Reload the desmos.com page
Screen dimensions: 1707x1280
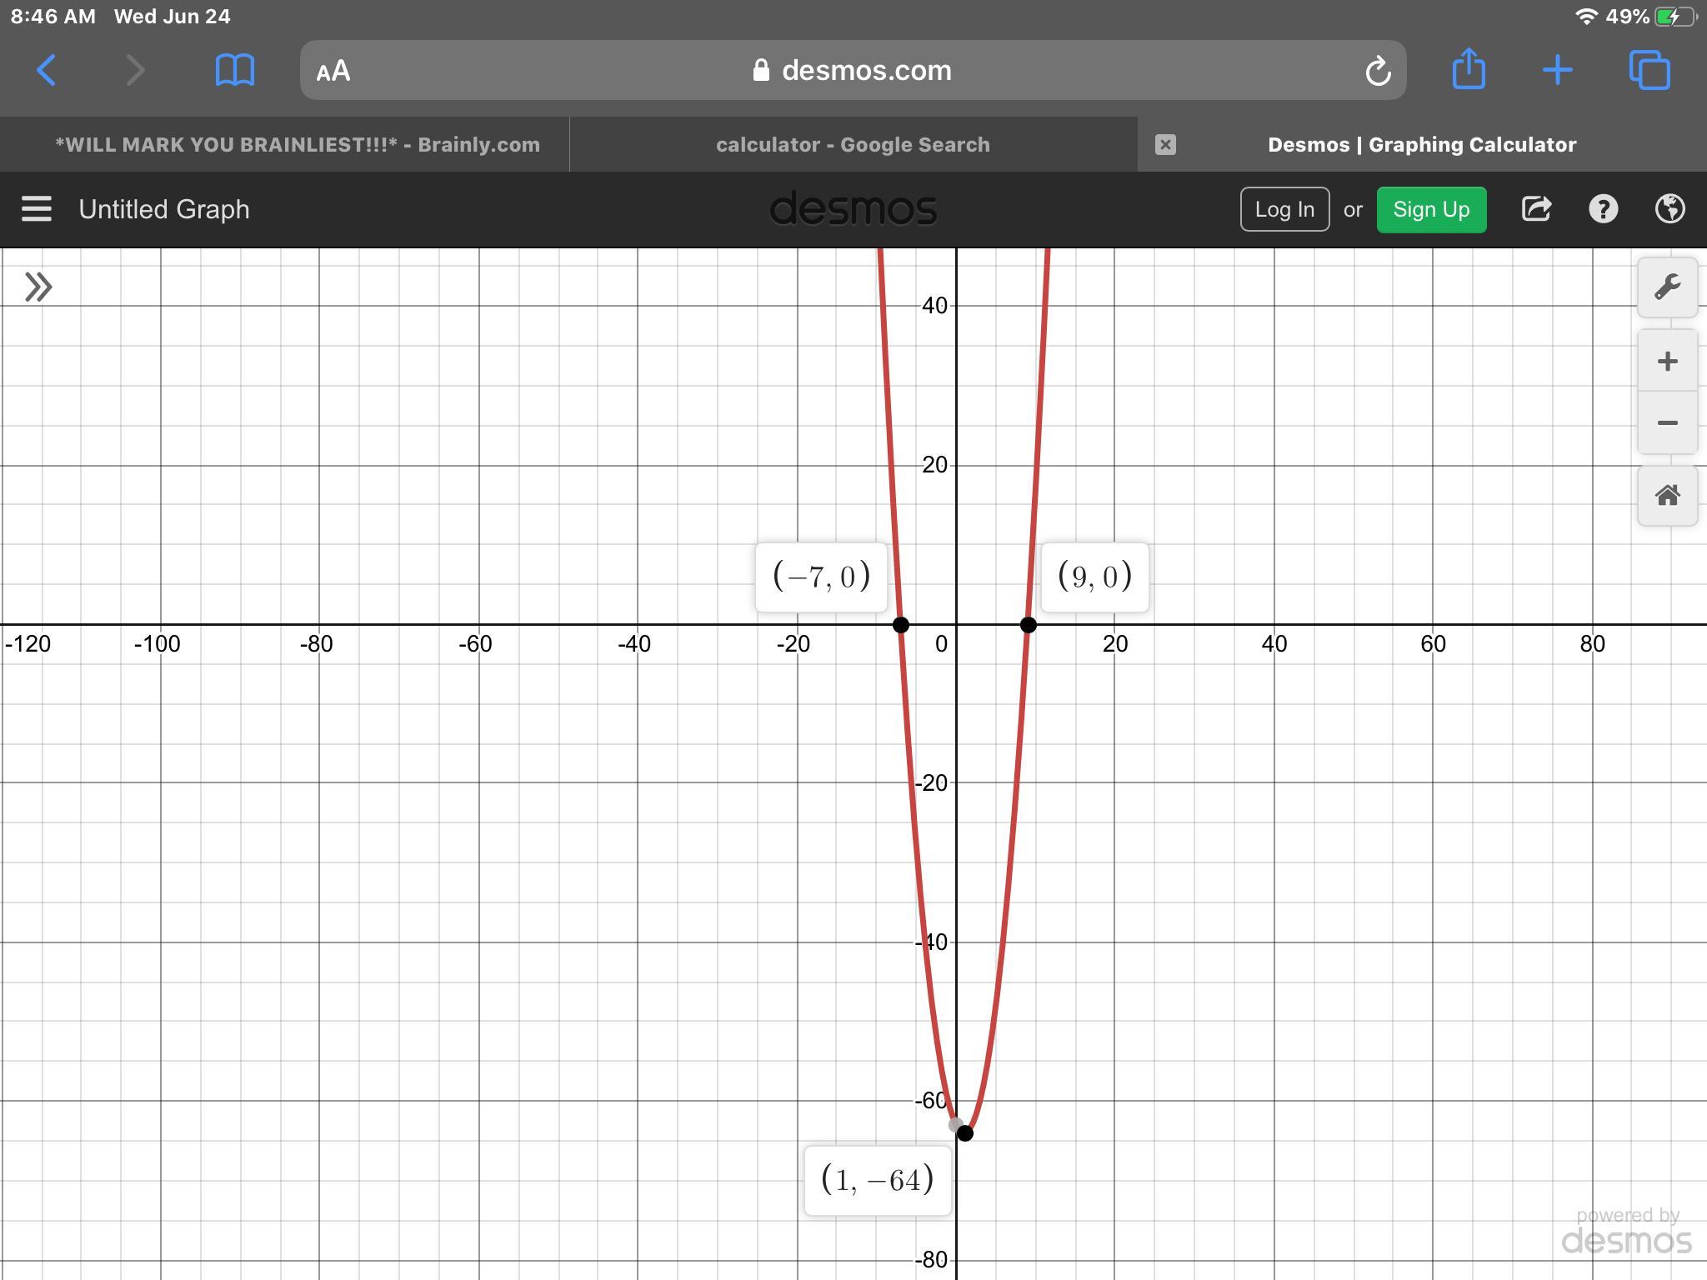click(x=1378, y=72)
